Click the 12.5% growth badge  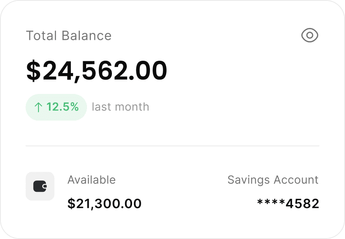click(x=56, y=107)
